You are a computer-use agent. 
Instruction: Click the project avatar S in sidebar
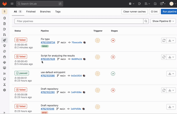4,11
